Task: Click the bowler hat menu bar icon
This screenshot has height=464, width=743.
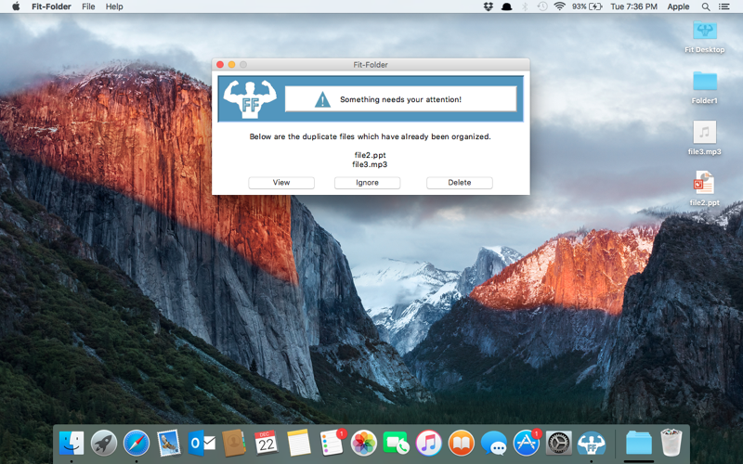Action: point(506,6)
